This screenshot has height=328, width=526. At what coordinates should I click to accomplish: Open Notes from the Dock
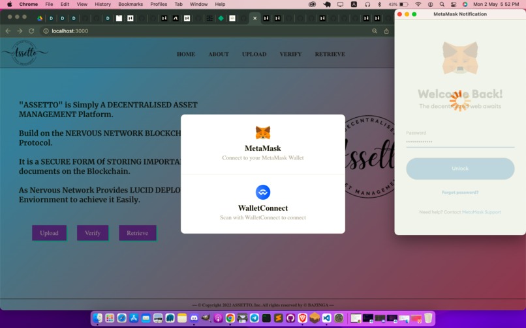(x=182, y=318)
